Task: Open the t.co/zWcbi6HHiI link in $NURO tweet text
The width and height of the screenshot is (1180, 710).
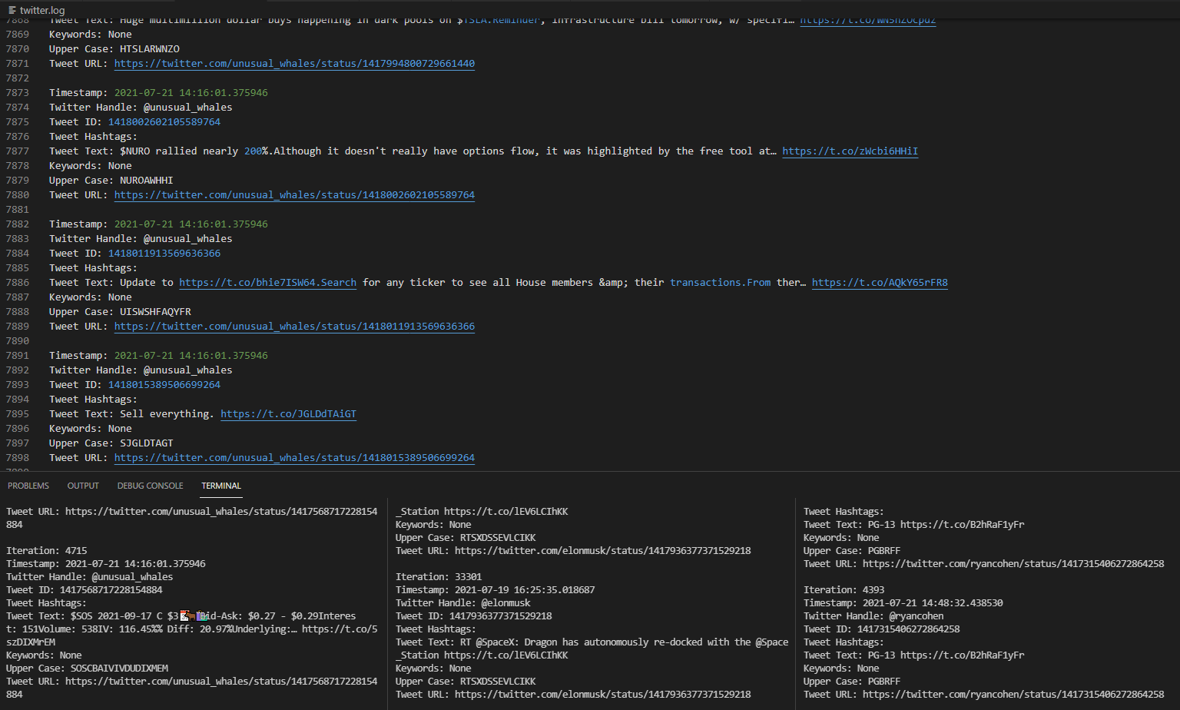Action: (x=850, y=151)
